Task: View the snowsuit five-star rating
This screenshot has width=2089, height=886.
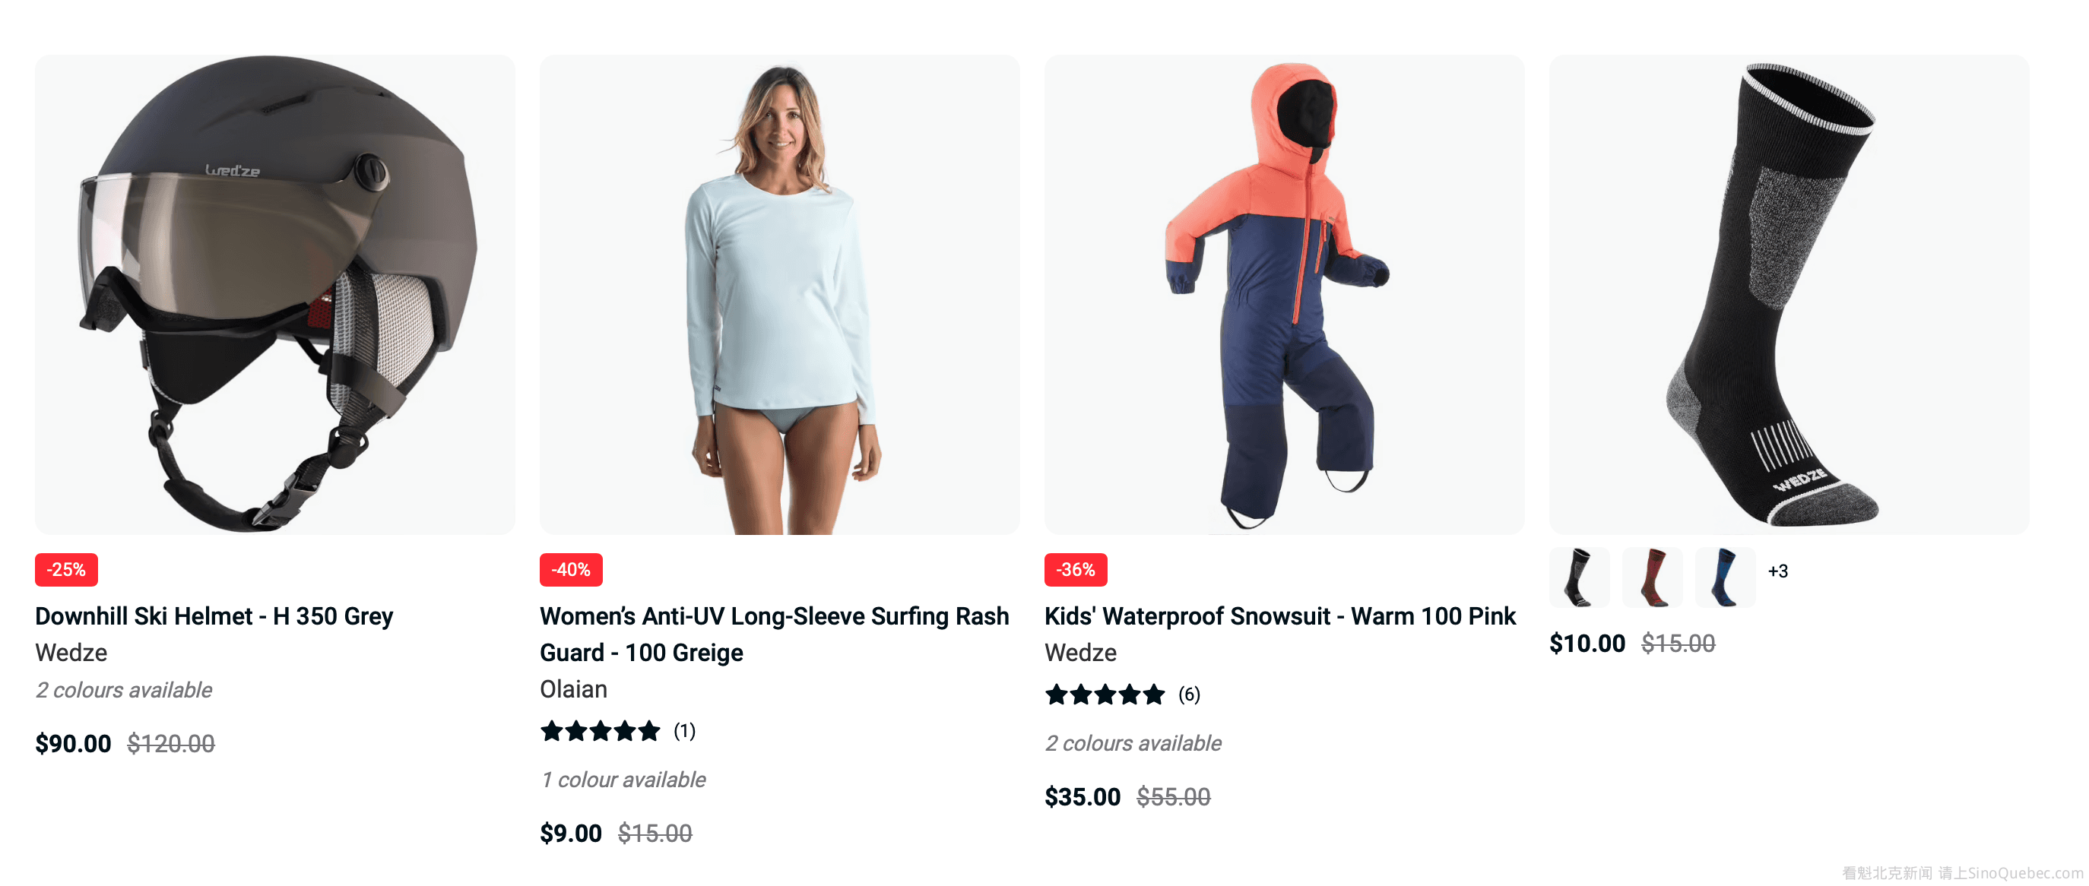Action: point(1105,695)
